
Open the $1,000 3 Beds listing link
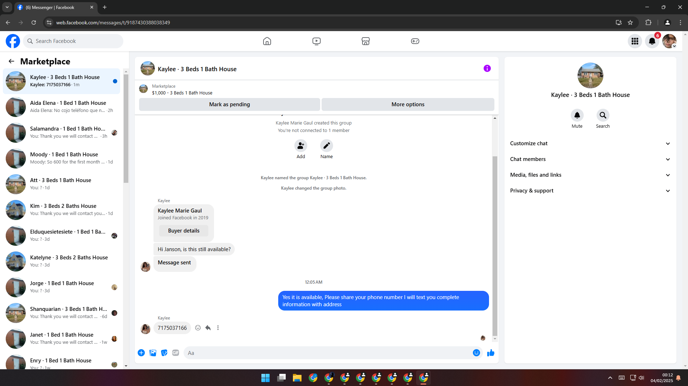pyautogui.click(x=182, y=93)
